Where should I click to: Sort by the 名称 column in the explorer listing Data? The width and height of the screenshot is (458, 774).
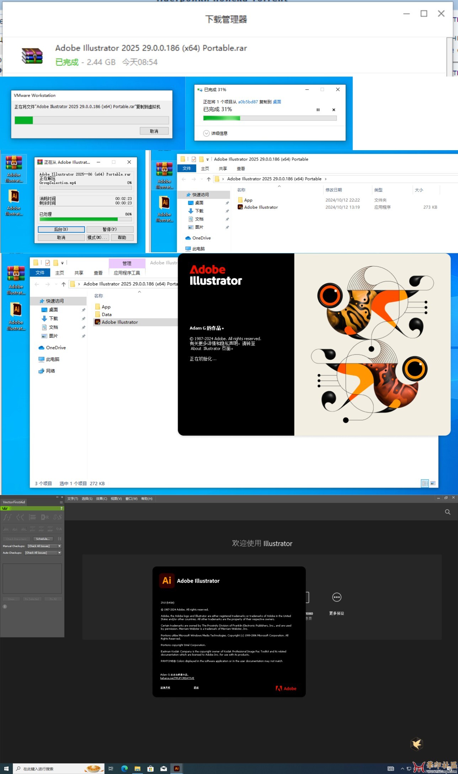[98, 296]
